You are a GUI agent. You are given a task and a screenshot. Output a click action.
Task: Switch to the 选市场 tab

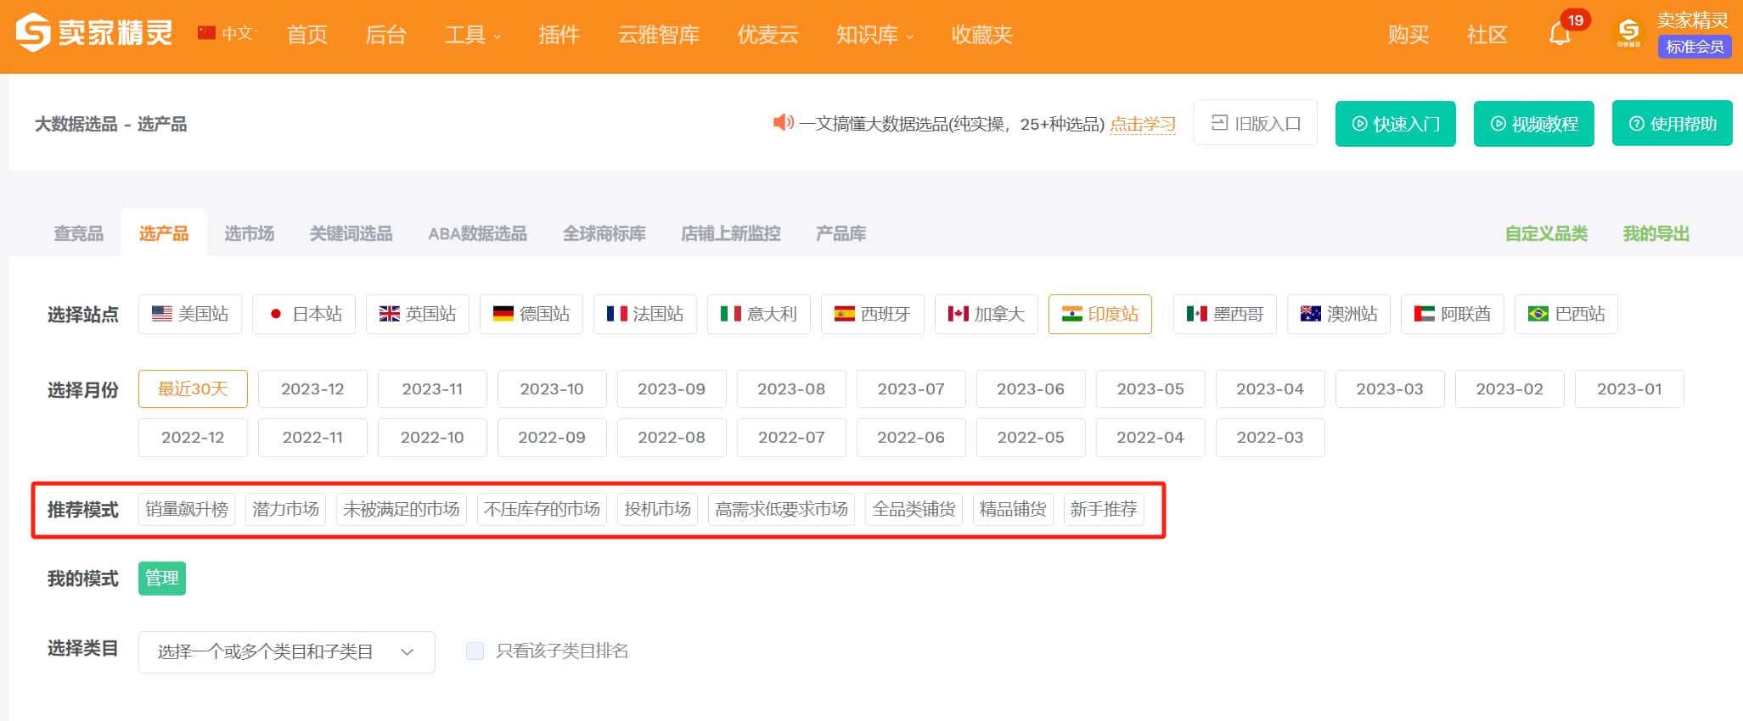[x=249, y=233]
